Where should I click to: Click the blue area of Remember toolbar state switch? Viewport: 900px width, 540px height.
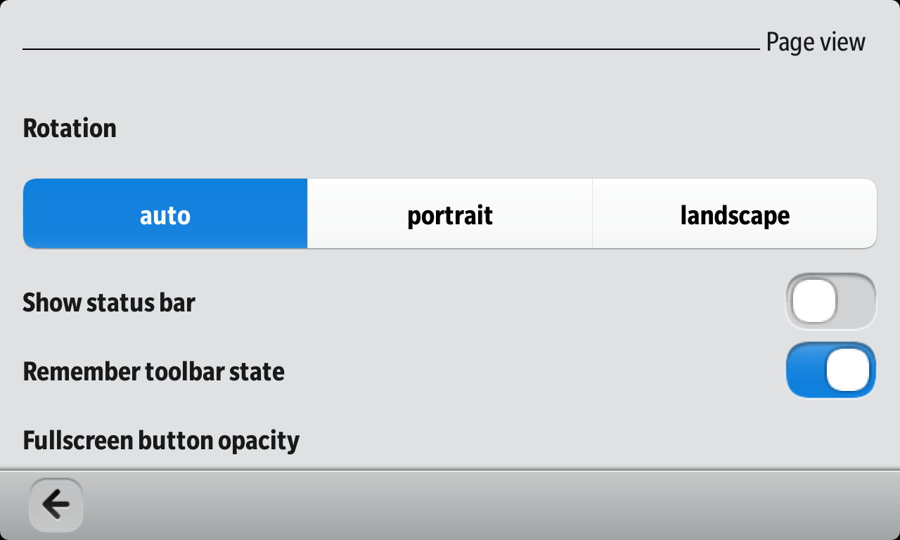click(805, 370)
